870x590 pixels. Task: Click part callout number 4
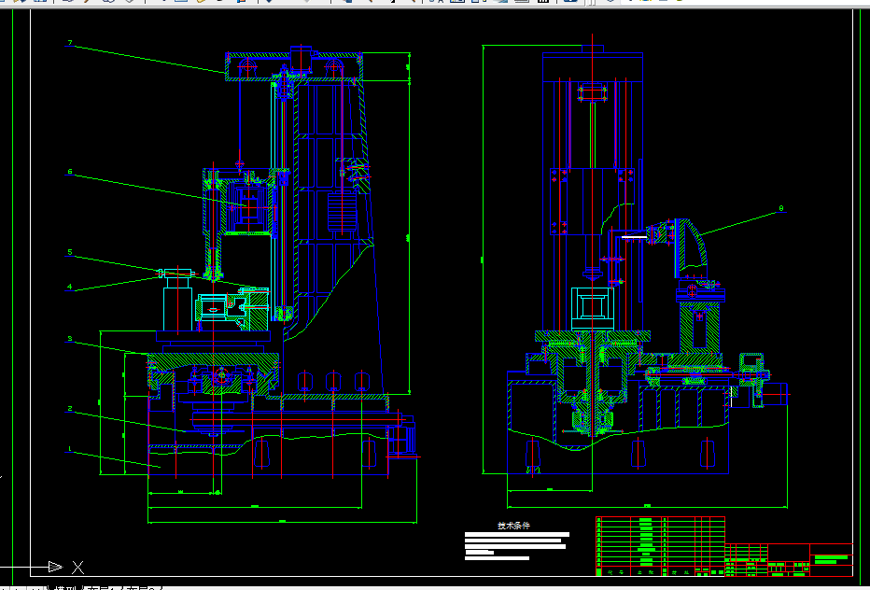click(70, 287)
